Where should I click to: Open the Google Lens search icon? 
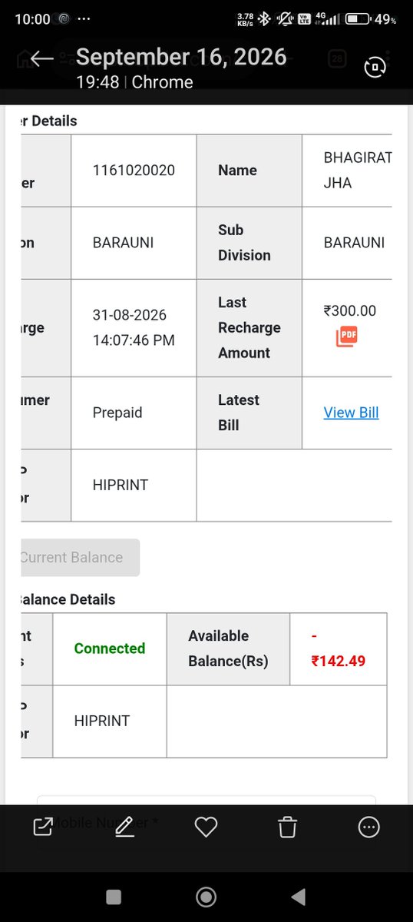tap(374, 68)
